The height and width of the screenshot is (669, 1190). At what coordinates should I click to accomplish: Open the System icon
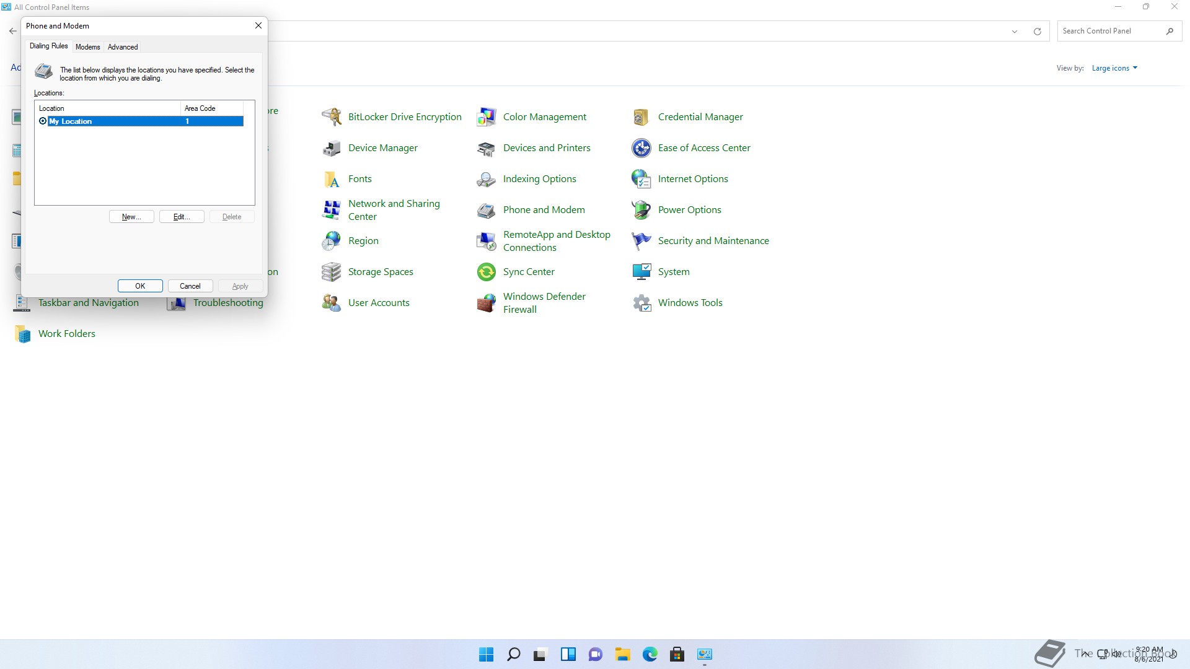(x=641, y=271)
